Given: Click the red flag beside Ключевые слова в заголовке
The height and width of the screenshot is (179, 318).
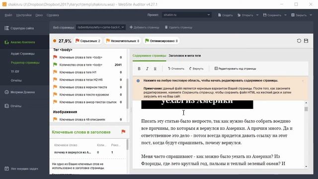Looking at the screenshot, I should click(123, 132).
